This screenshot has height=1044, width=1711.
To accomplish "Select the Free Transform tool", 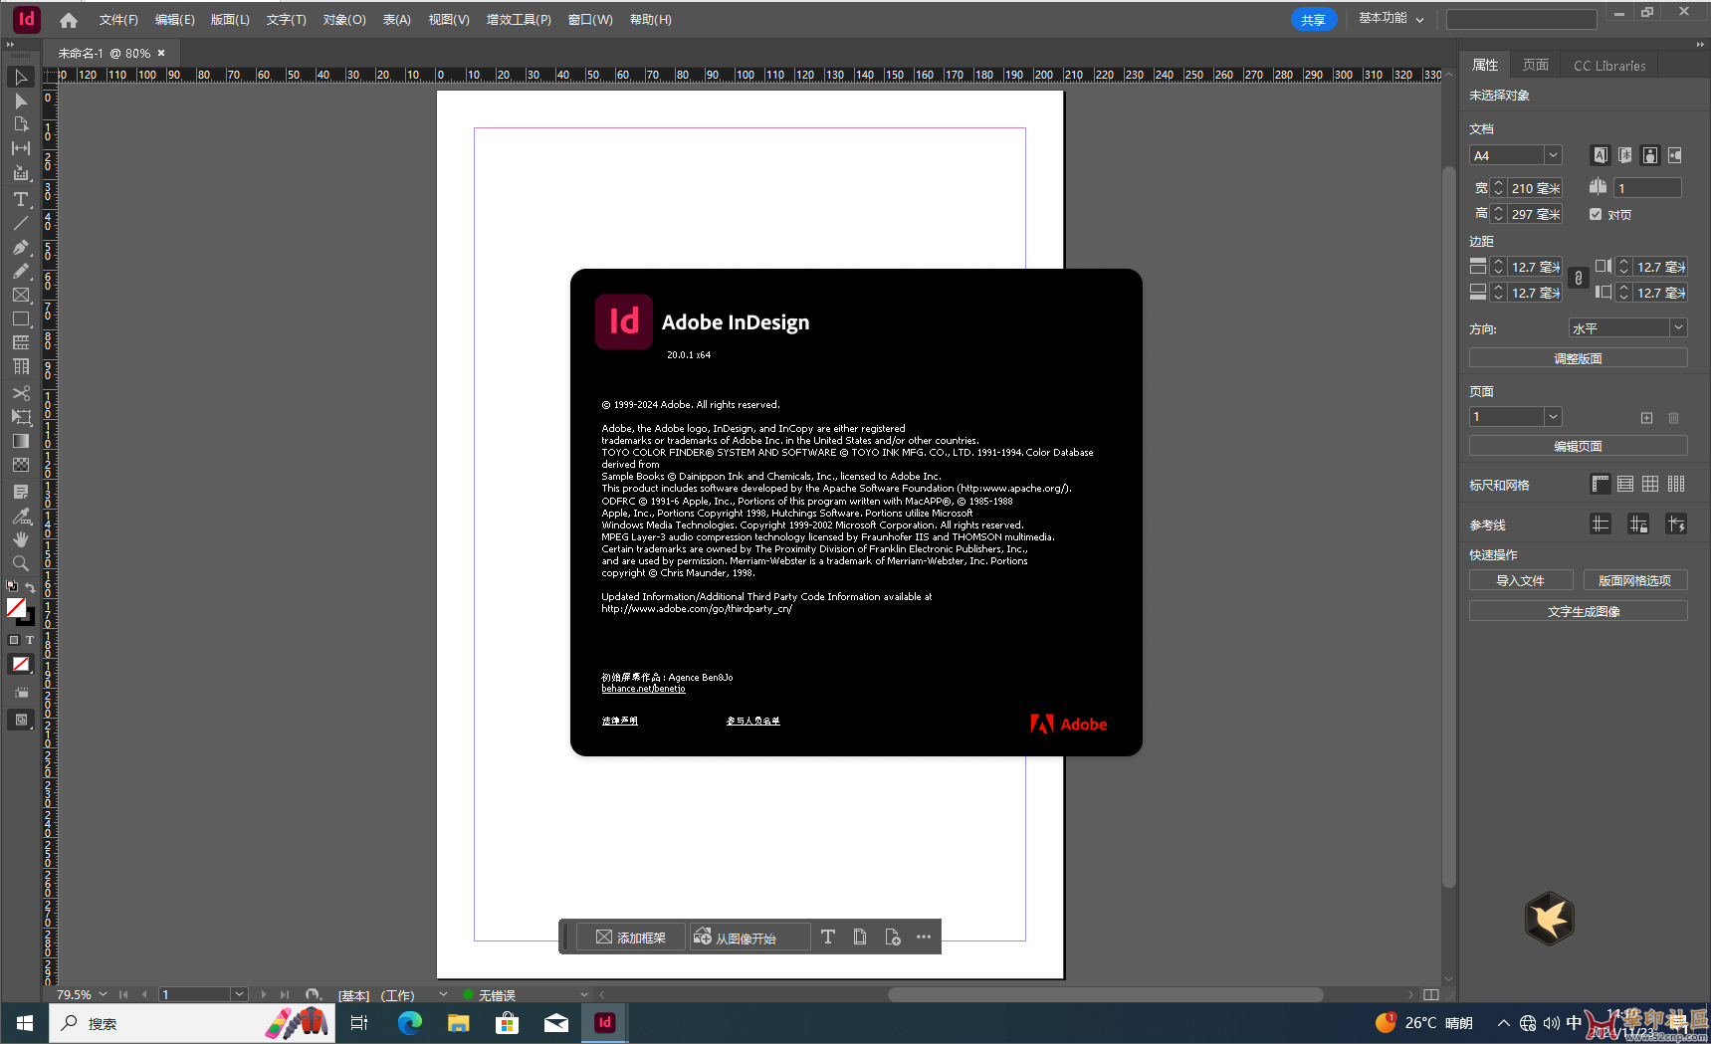I will (21, 417).
